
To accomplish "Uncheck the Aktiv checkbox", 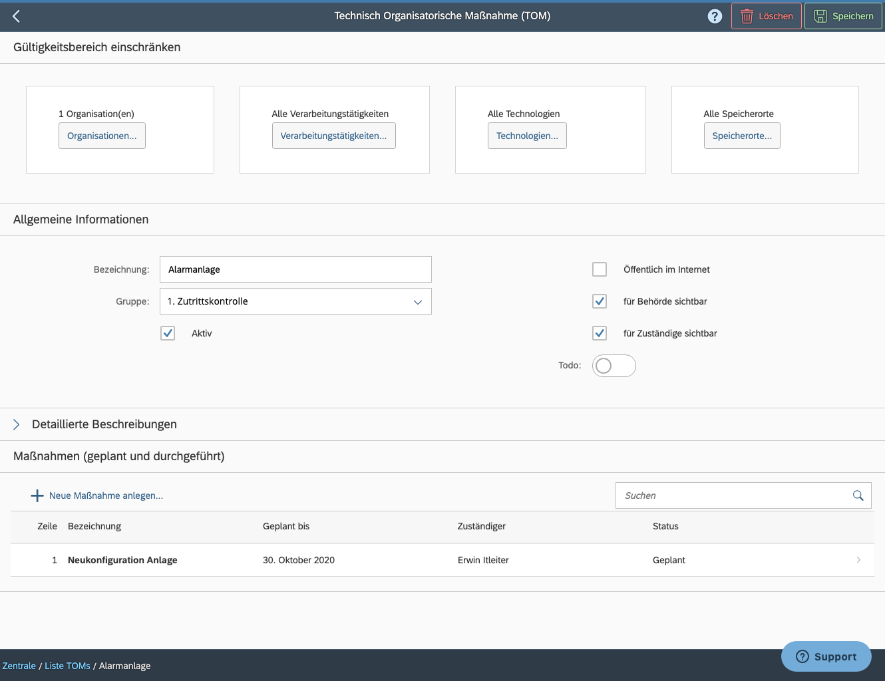I will 167,333.
